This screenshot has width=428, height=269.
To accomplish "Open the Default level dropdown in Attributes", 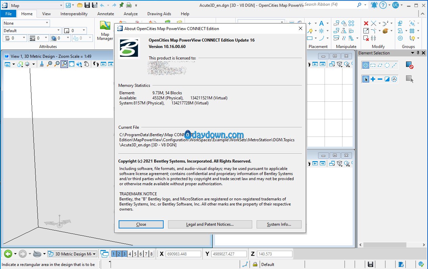I will 58,30.
